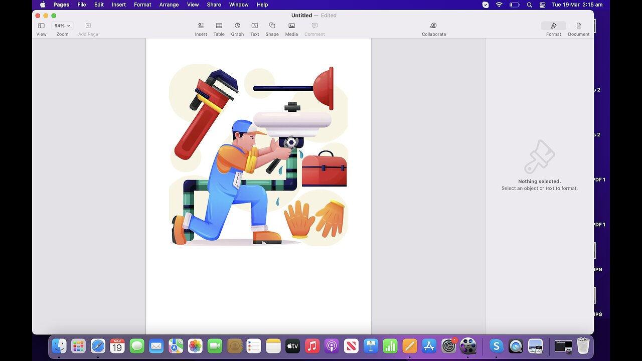Viewport: 642px width, 361px height.
Task: Click the document title Untitled
Action: coord(301,16)
